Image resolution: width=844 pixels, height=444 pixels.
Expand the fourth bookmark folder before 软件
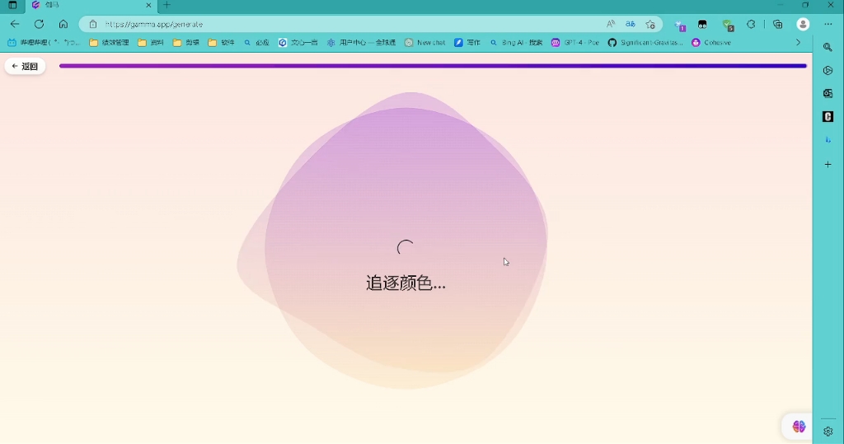pos(186,43)
